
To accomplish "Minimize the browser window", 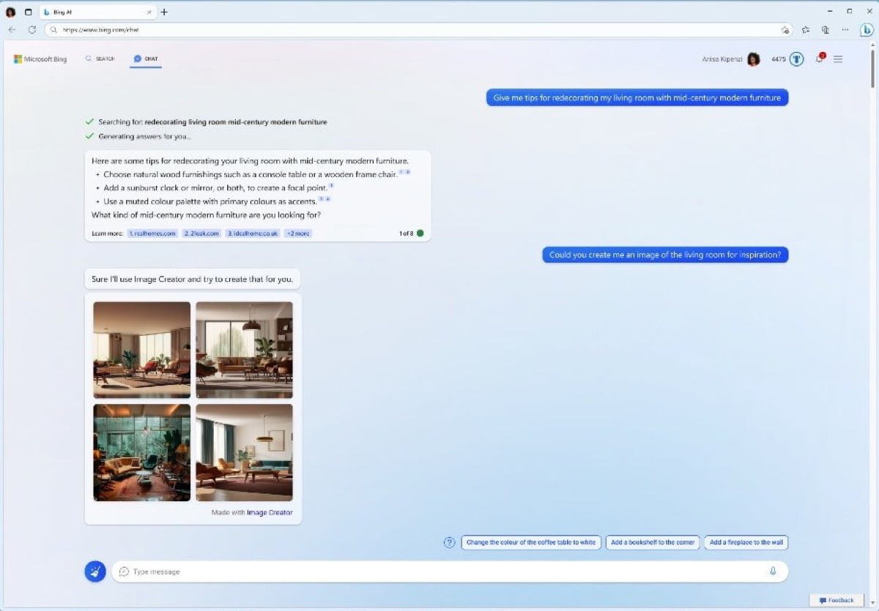I will (829, 12).
